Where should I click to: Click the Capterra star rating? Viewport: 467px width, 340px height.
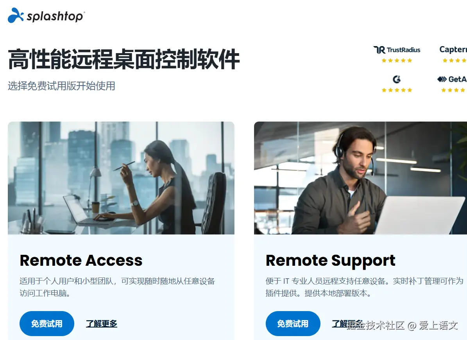pyautogui.click(x=454, y=61)
